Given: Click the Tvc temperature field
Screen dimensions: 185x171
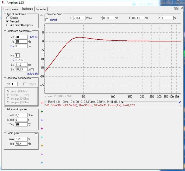Looking at the screenshot, I should tap(21, 124).
